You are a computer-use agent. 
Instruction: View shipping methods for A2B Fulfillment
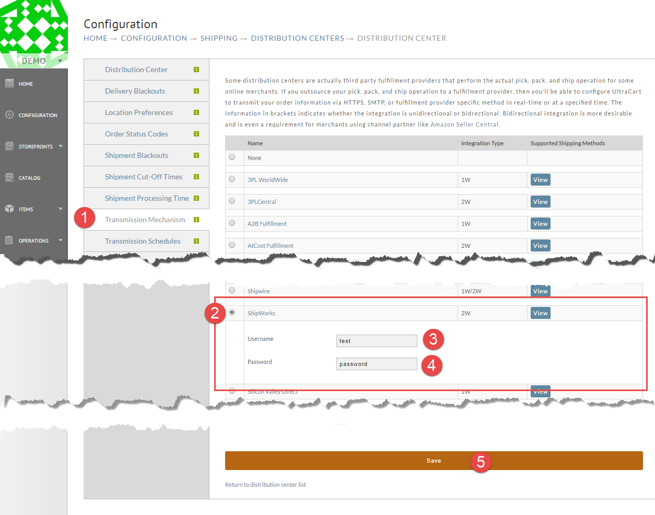[540, 224]
